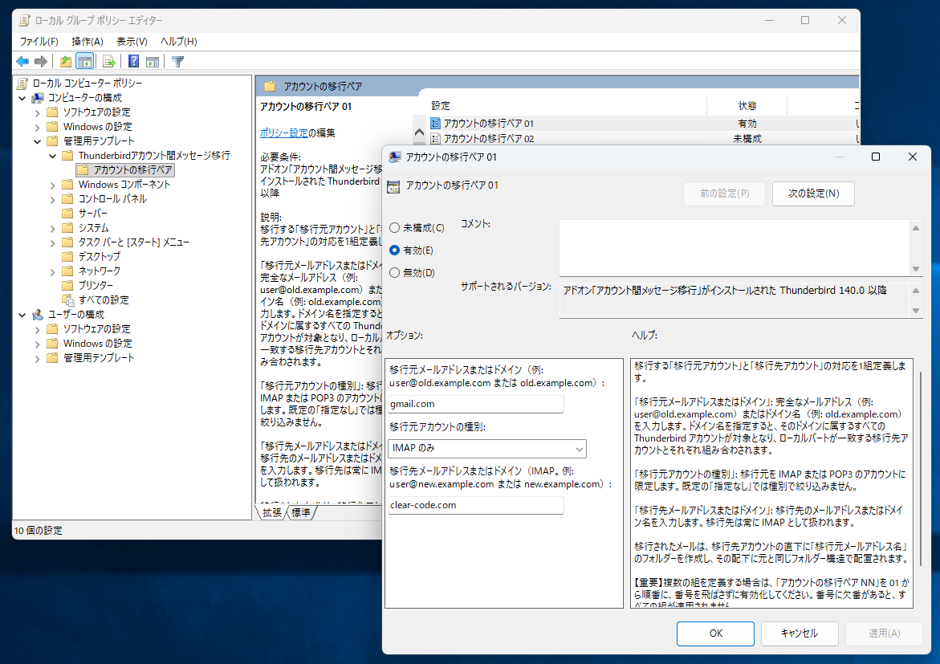Screen dimensions: 940x664
Task: Expand the システム tree node
Action: click(52, 228)
